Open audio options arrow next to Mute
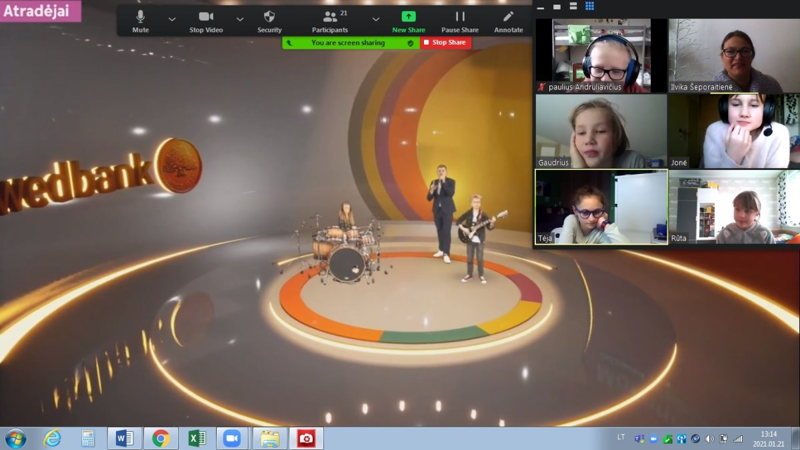The image size is (800, 450). pyautogui.click(x=172, y=19)
